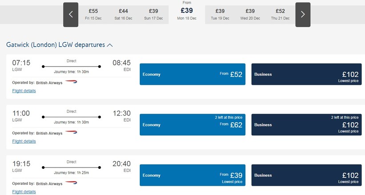Open Flight details for 11:00 departure
The height and width of the screenshot is (195, 365).
(24, 141)
